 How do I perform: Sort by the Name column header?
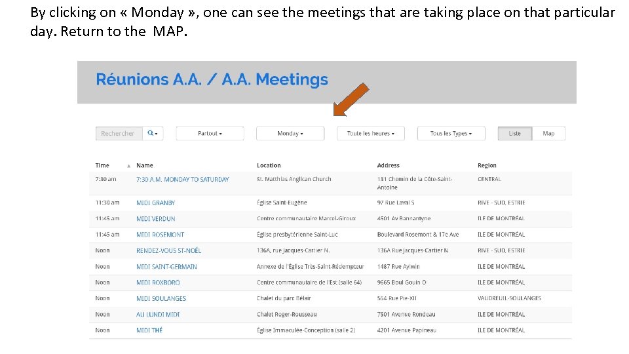[145, 166]
